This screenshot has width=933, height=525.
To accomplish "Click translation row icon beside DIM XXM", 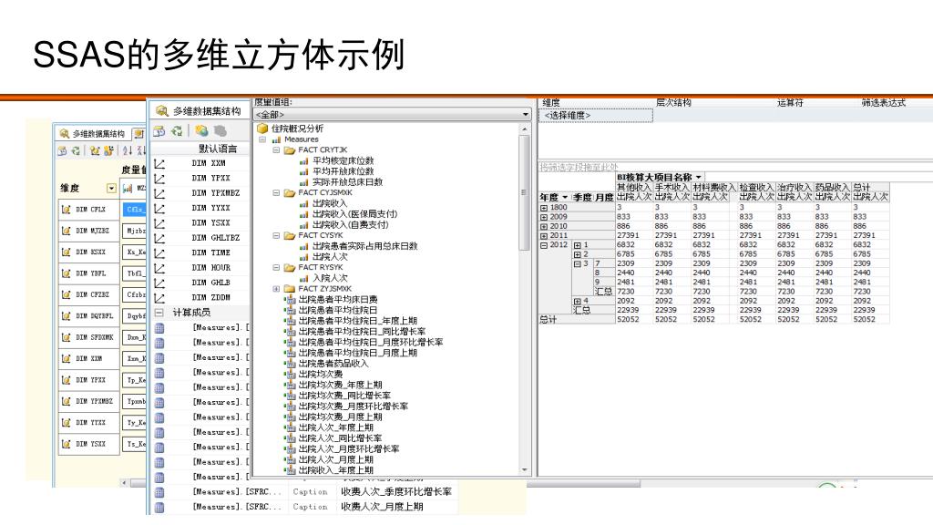I will pos(159,163).
